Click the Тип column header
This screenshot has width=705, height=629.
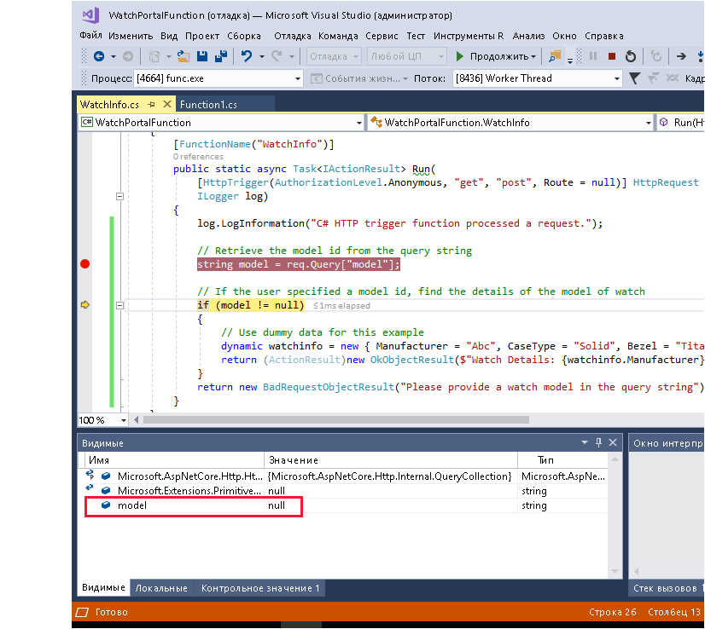pos(562,460)
